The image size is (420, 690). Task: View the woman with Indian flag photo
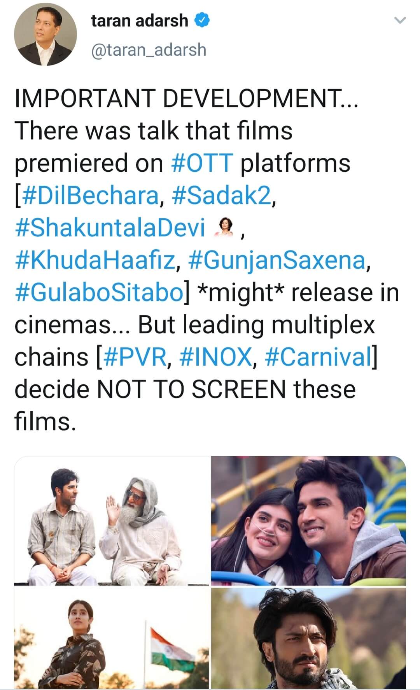(x=112, y=639)
